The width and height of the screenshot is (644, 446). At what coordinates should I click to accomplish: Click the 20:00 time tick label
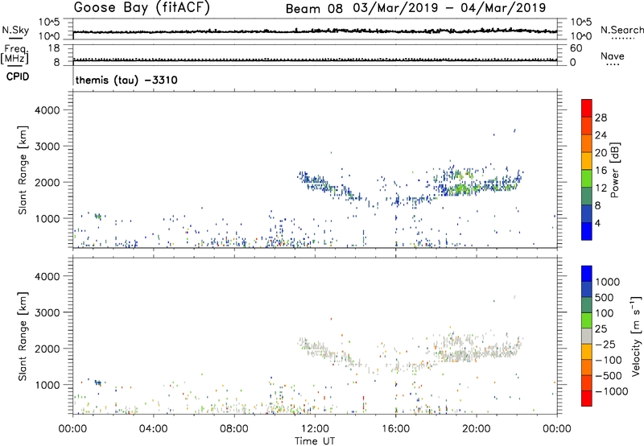click(477, 429)
